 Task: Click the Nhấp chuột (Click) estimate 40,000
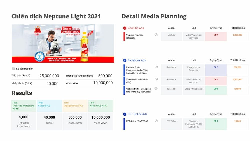pos(52,83)
